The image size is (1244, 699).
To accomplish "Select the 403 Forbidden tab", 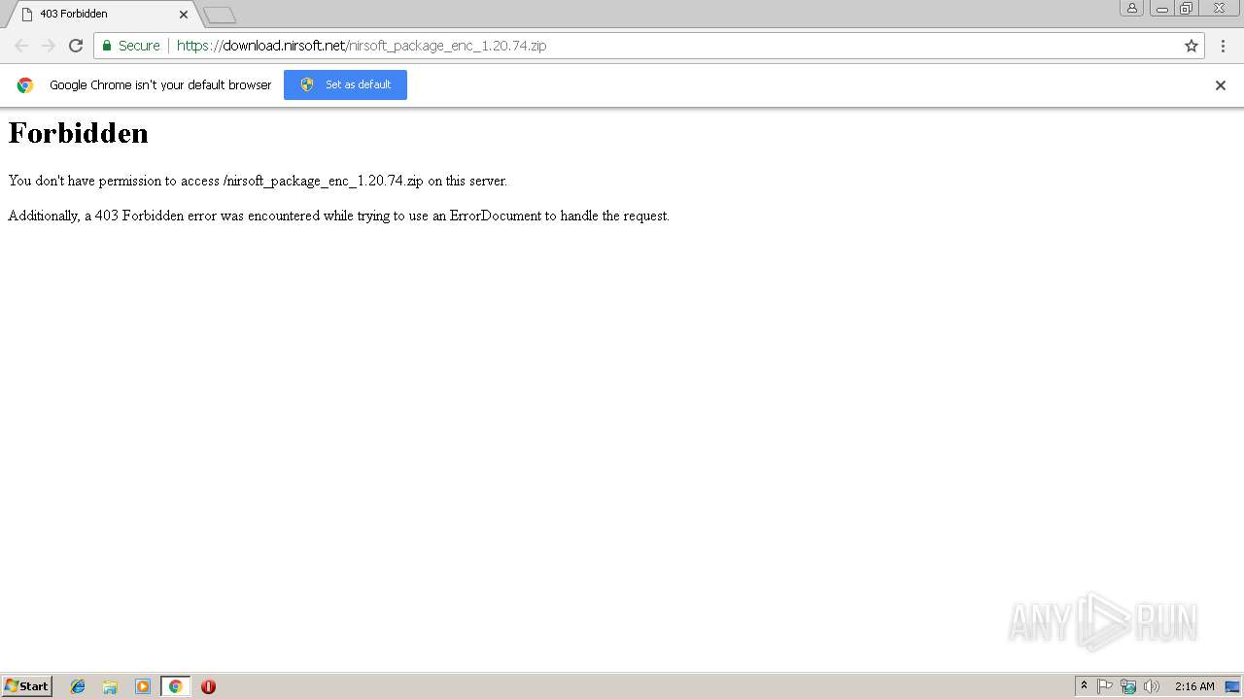I will (102, 14).
